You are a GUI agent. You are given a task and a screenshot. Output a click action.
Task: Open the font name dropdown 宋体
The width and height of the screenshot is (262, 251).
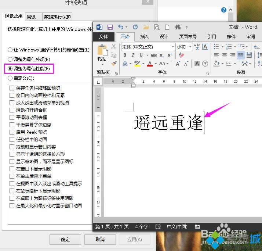pos(173,47)
